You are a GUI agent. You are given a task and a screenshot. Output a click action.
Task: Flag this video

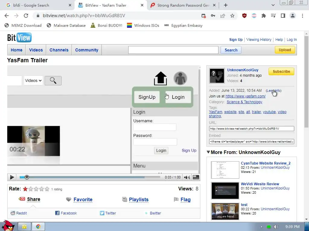tap(182, 200)
